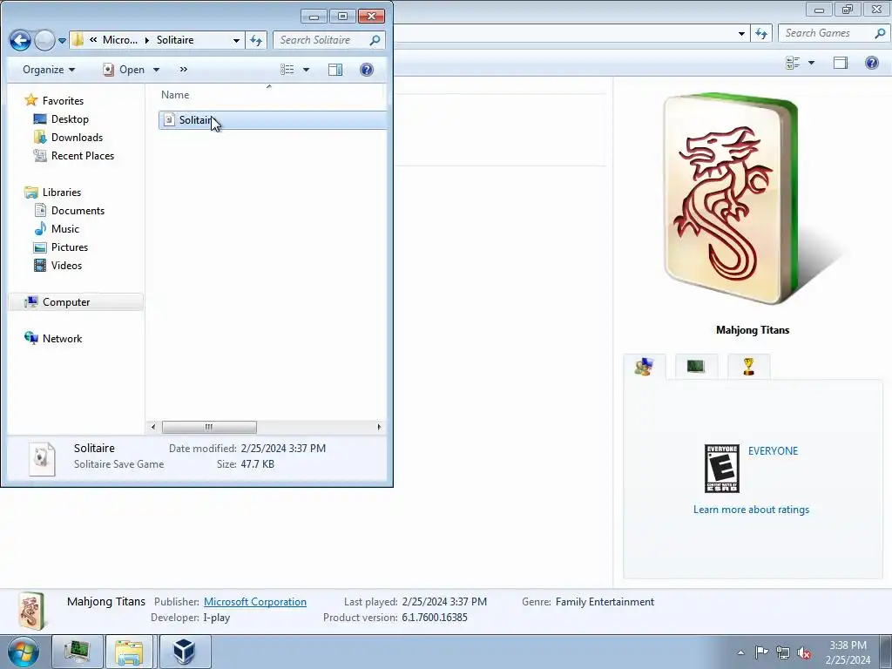This screenshot has width=892, height=669.
Task: Open VirtualBox from the taskbar
Action: 185,652
